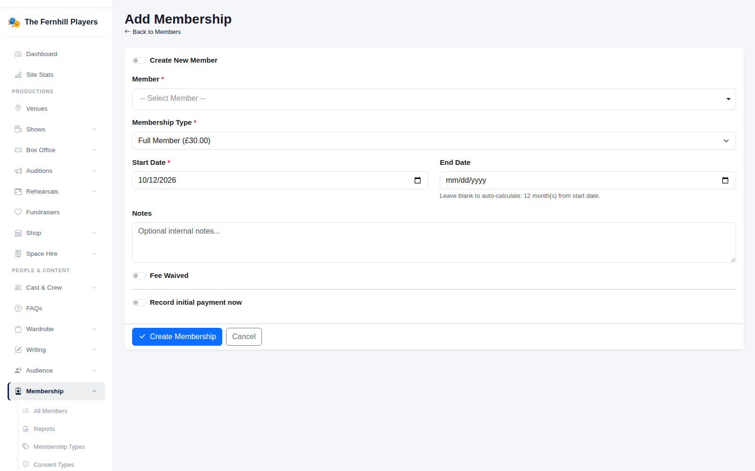Screen dimensions: 755x471
Task: Follow the Back to Members link
Action: click(x=153, y=32)
